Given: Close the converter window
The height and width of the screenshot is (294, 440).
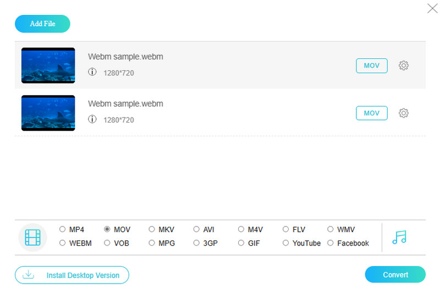Looking at the screenshot, I should click(x=432, y=8).
